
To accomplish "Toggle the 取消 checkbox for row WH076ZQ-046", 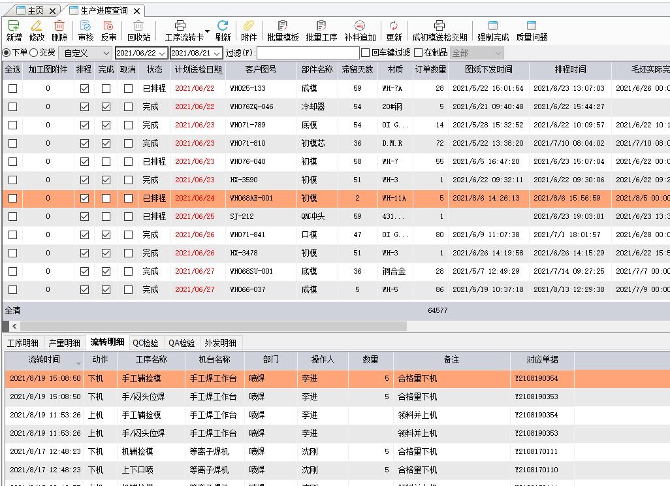I will click(x=128, y=107).
